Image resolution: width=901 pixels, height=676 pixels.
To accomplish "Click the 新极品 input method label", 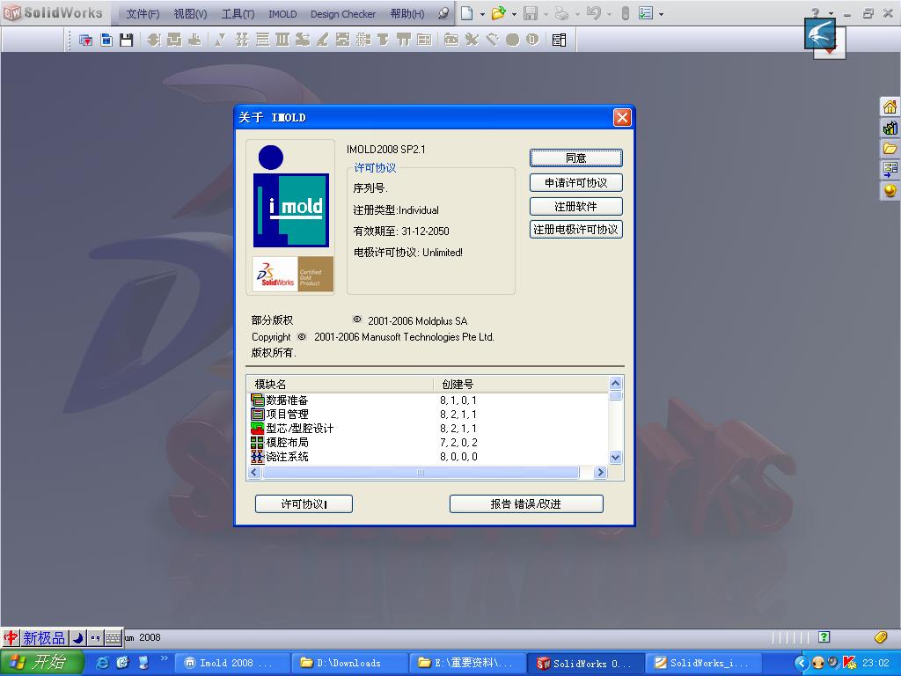I will click(44, 638).
